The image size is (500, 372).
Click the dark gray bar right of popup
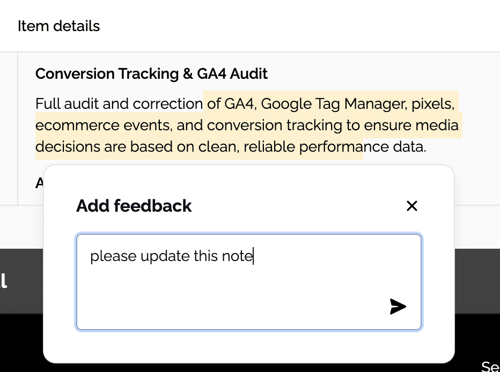(x=477, y=281)
